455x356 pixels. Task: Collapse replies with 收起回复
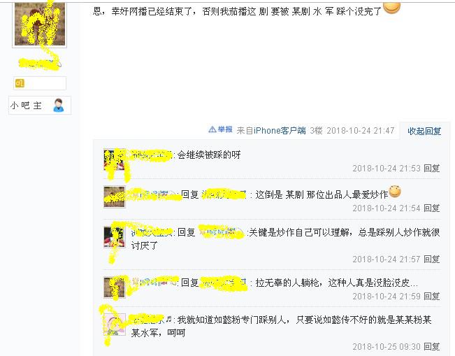(x=424, y=131)
